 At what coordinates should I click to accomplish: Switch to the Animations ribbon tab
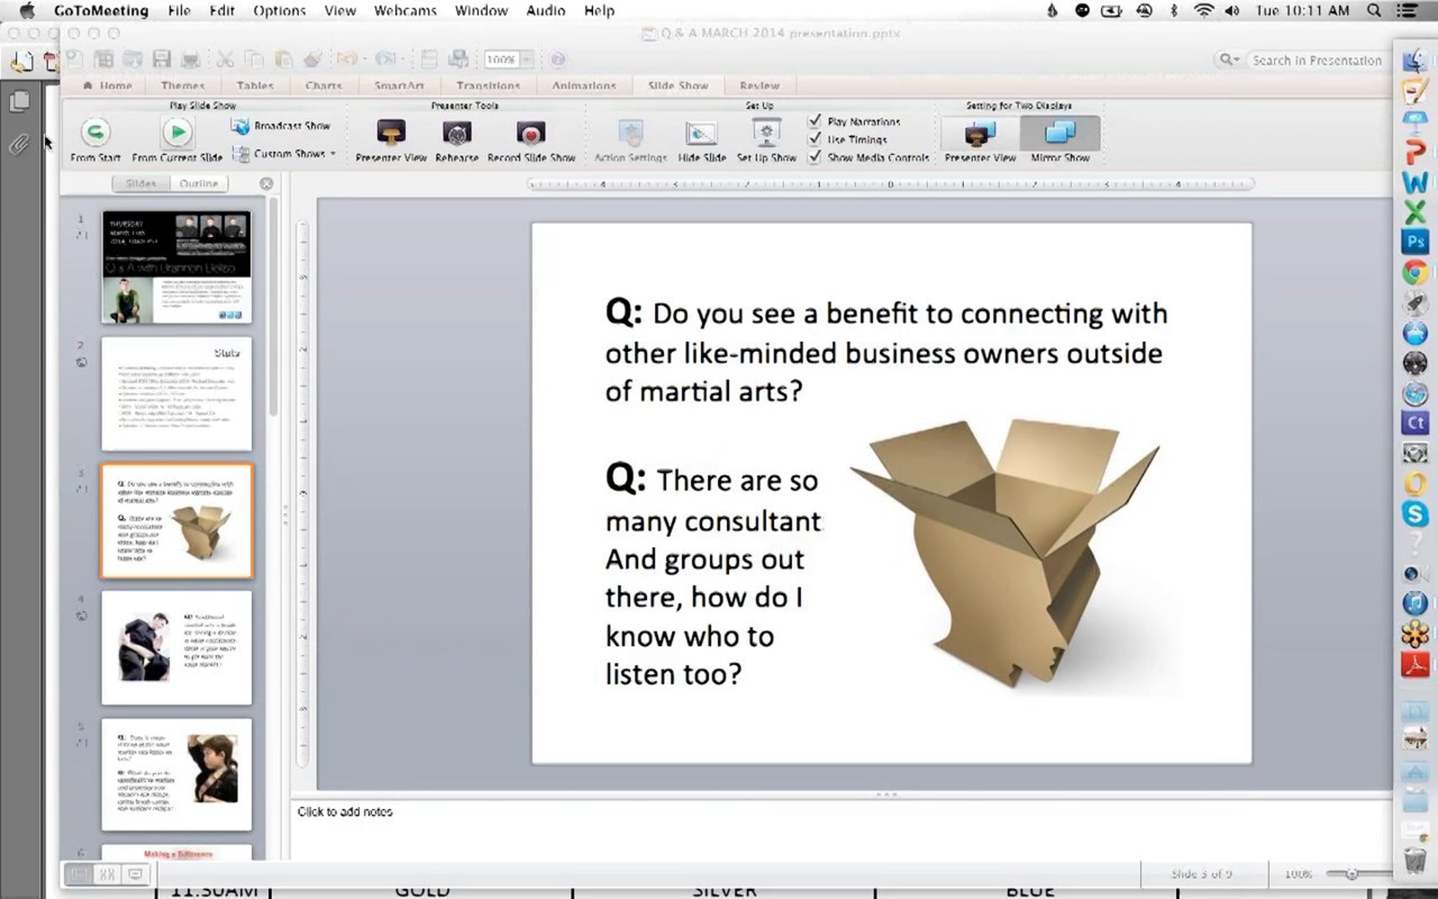[584, 86]
